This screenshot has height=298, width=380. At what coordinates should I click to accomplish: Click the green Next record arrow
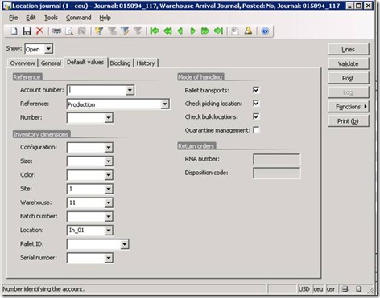pyautogui.click(x=192, y=31)
